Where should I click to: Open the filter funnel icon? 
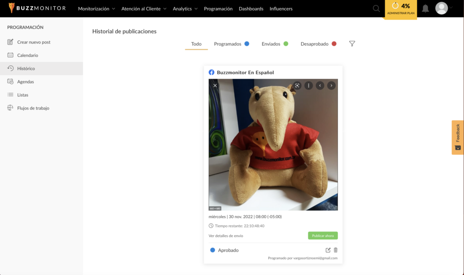click(352, 44)
